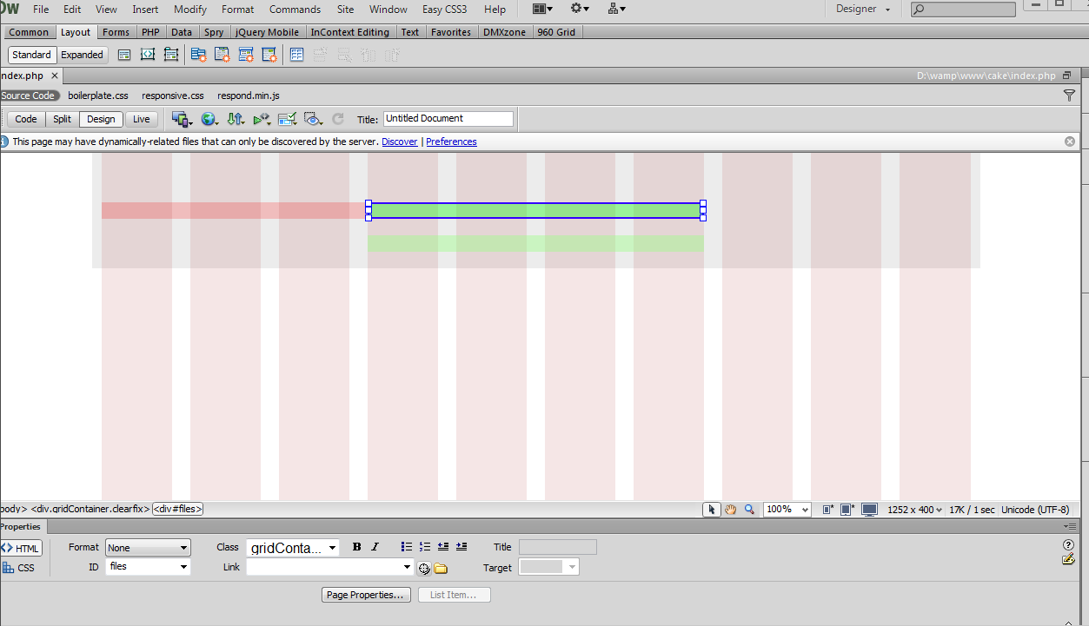1089x626 pixels.
Task: Click the Preferences link
Action: point(451,142)
